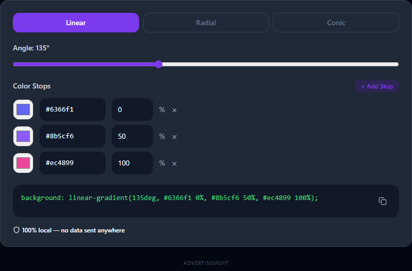Focus the #ec4899 hex text field
Image resolution: width=412 pixels, height=271 pixels.
click(x=73, y=163)
